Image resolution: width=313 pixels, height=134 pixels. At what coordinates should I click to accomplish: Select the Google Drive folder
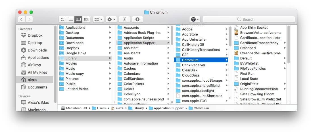tap(85, 53)
